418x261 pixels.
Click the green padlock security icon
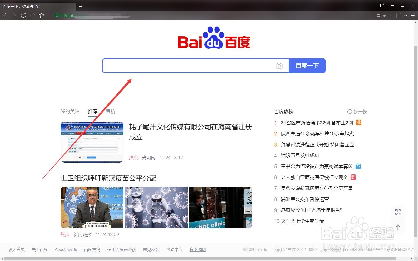tap(72, 15)
